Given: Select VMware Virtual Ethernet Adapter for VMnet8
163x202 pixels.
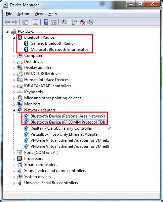Looking at the screenshot, I should pyautogui.click(x=70, y=146).
